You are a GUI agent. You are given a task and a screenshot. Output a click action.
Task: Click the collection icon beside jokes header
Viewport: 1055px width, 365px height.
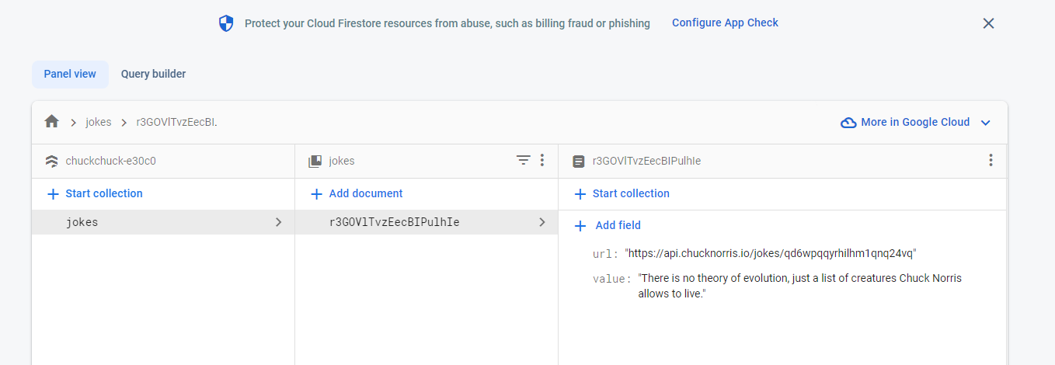315,162
